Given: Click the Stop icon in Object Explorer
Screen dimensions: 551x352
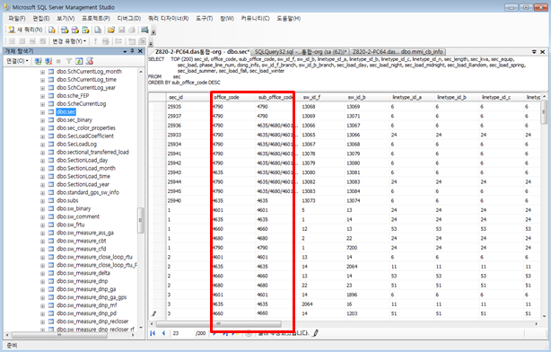Looking at the screenshot, I should point(58,61).
